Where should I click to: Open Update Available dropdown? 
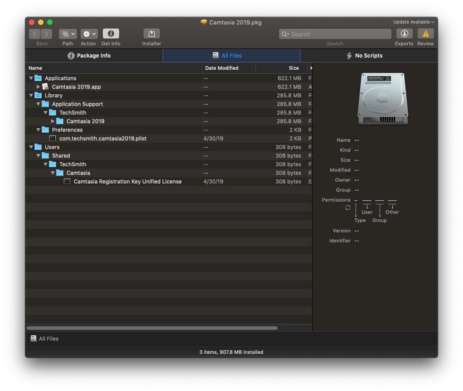(413, 22)
